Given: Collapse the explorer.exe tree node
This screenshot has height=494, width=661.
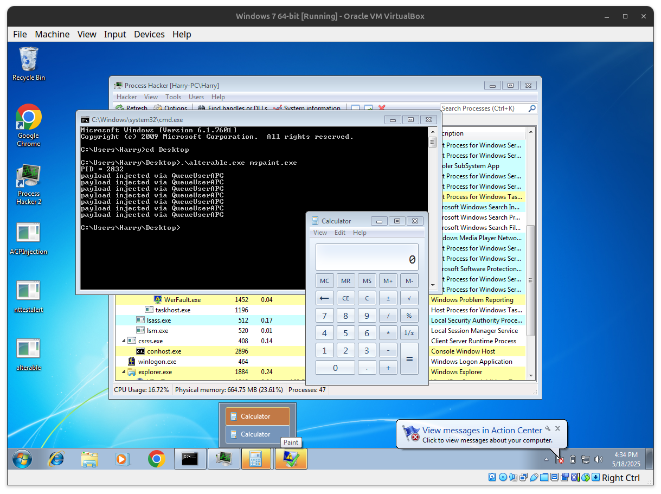Looking at the screenshot, I should pos(123,372).
